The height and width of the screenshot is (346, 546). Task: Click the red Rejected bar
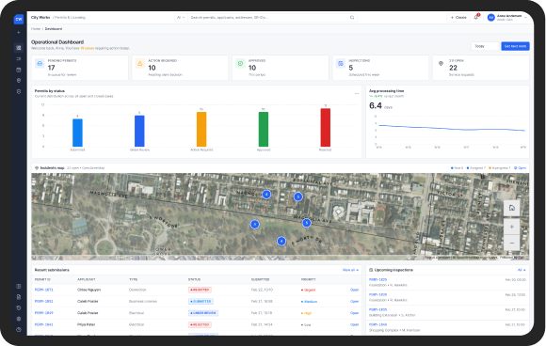tap(325, 127)
